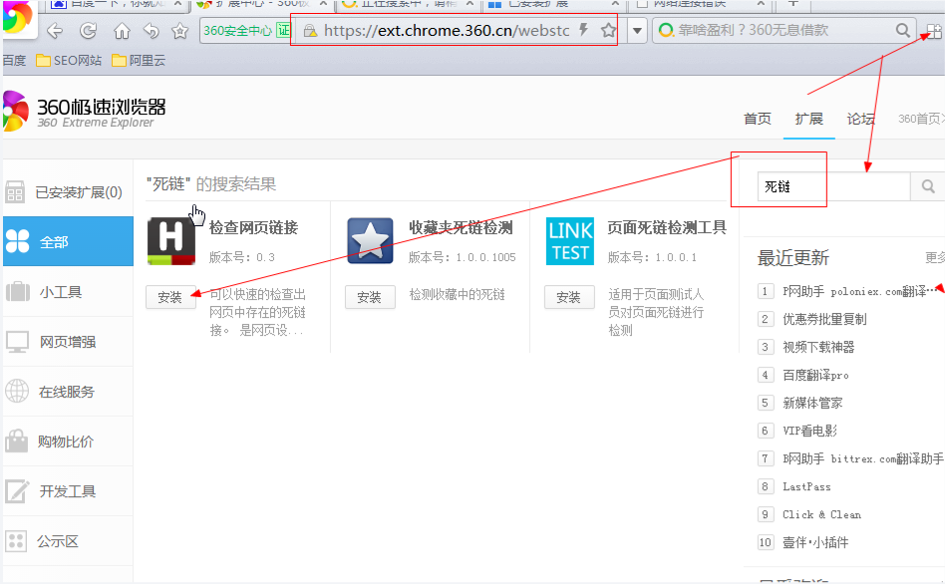
Task: Select the 小工具 category
Action: (x=68, y=292)
